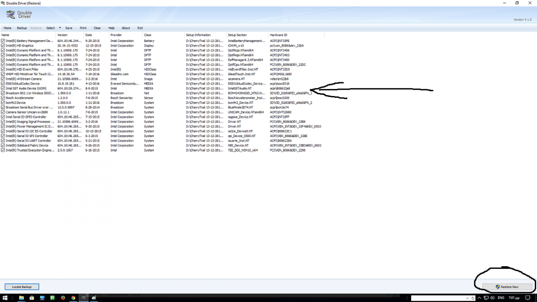Screen dimensions: 537x302
Task: Sort by the Date column header
Action: coord(96,35)
